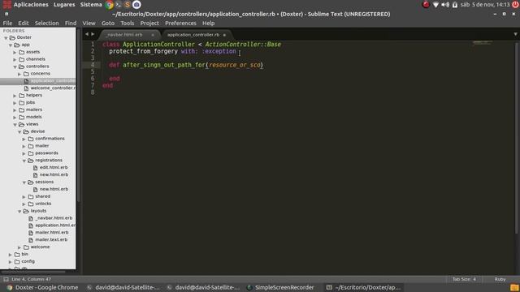Toggle side bar icon in status bar
This screenshot has height=292, width=520.
[6, 279]
